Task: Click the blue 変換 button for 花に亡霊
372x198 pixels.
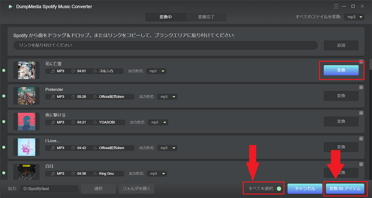Action: click(x=341, y=70)
